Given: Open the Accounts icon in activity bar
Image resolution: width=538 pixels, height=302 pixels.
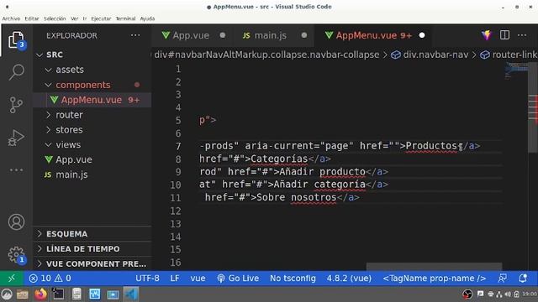Looking at the screenshot, I should [16, 221].
